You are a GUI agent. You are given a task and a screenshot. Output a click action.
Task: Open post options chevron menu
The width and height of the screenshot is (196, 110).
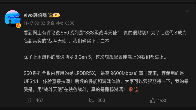187,11
